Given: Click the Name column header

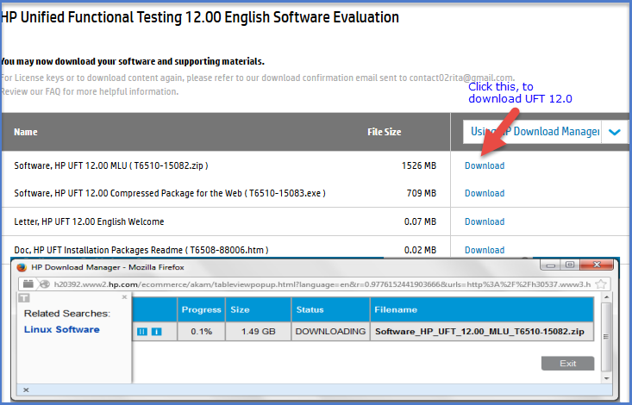Looking at the screenshot, I should pos(26,132).
